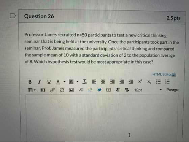Toggle underline formatting
The image size is (189, 142).
pos(49,82)
